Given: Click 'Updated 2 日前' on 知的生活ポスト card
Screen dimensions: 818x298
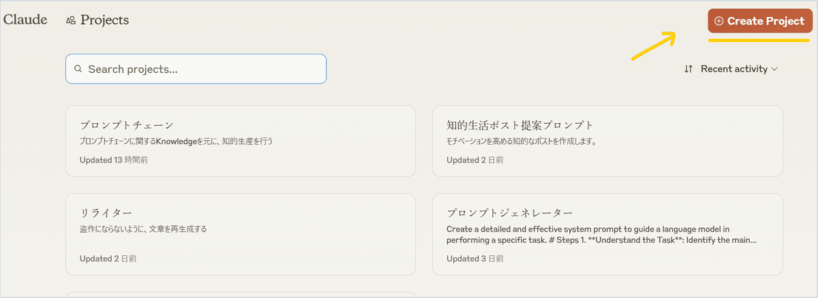Looking at the screenshot, I should point(475,160).
